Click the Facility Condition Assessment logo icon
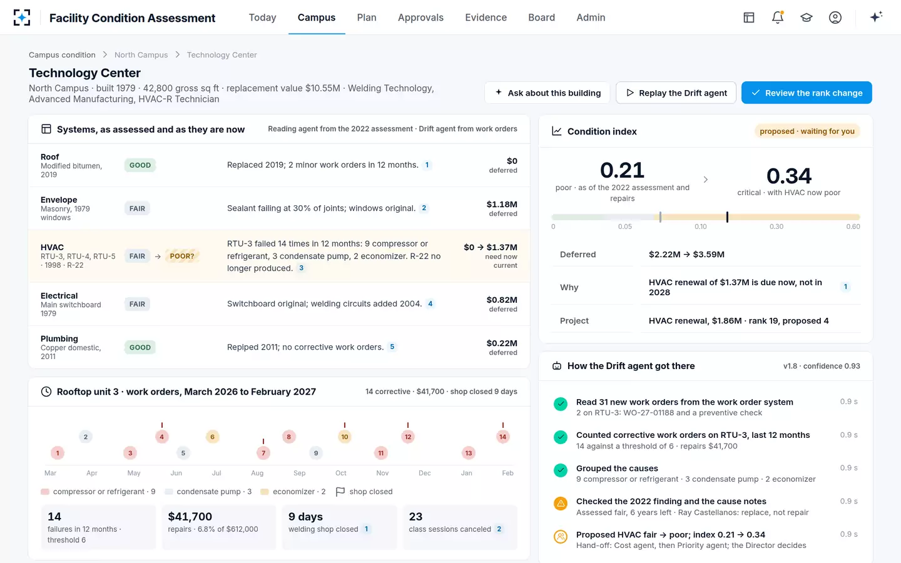 point(22,18)
